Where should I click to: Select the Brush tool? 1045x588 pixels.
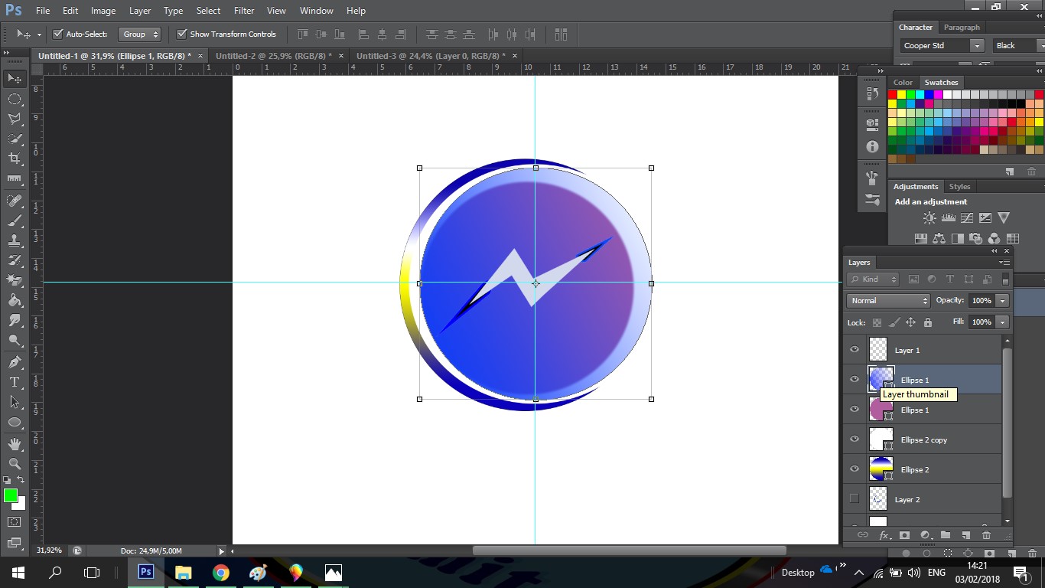[x=15, y=220]
